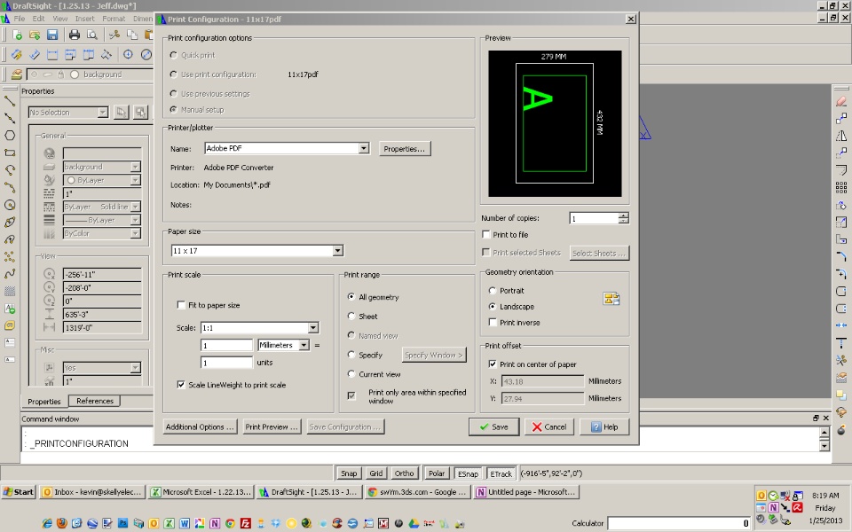This screenshot has width=852, height=532.
Task: Click the paper orientation icon in Geometry orientation
Action: point(611,299)
